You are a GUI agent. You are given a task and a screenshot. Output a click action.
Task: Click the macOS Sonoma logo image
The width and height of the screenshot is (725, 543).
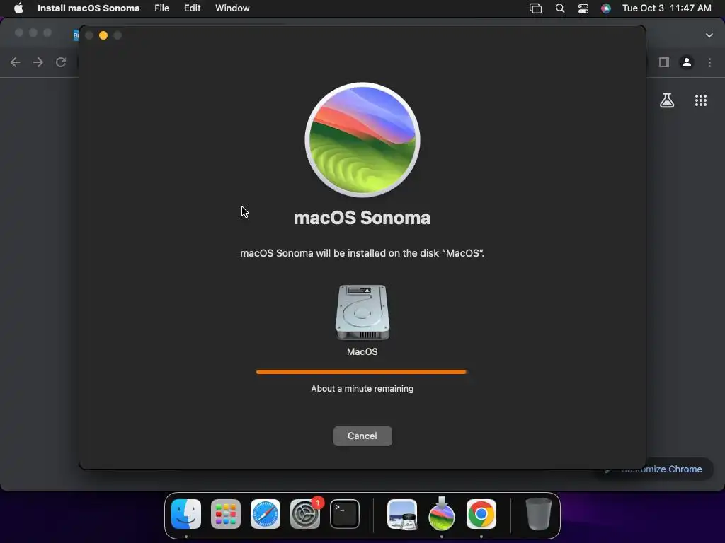362,140
